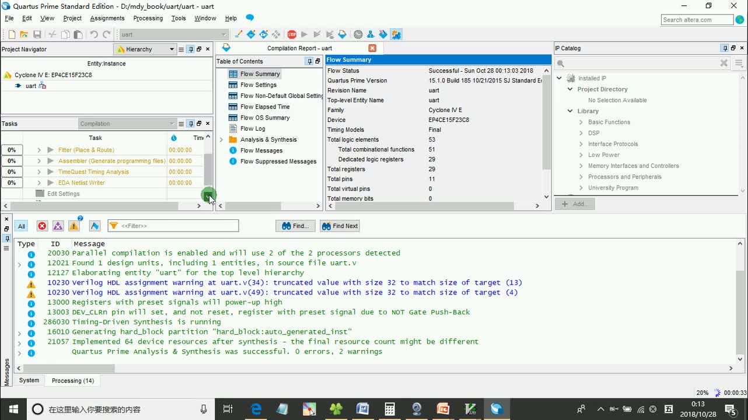Open Pin Planner from the toolbar
Screen dimensions: 748x420
263,34
